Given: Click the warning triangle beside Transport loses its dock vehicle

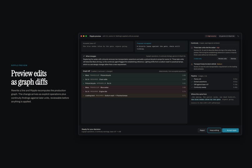Looking at the screenshot, I should (x=192, y=64).
